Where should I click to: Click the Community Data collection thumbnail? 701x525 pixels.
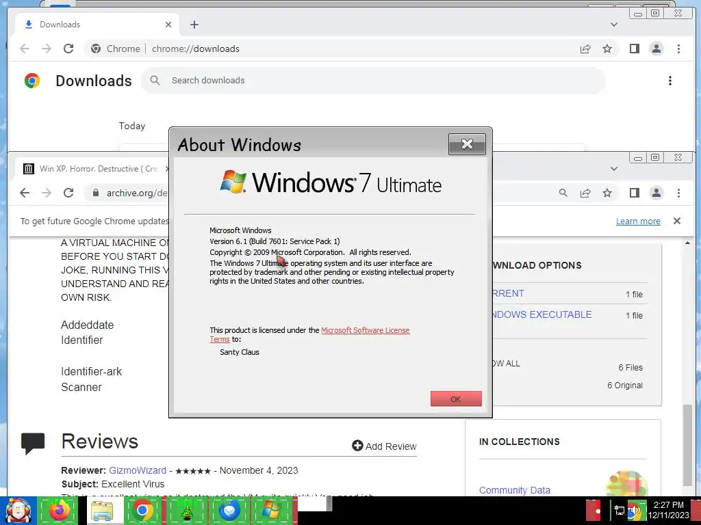[627, 484]
